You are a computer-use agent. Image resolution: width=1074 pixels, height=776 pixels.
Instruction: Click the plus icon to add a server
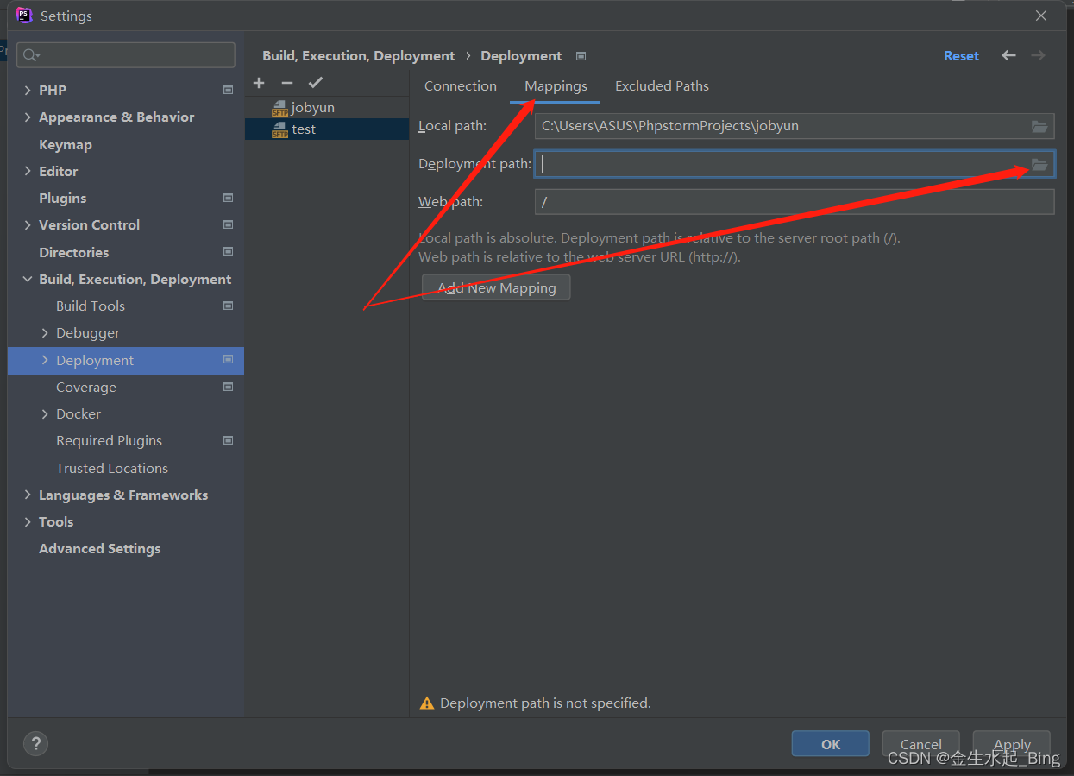tap(259, 82)
